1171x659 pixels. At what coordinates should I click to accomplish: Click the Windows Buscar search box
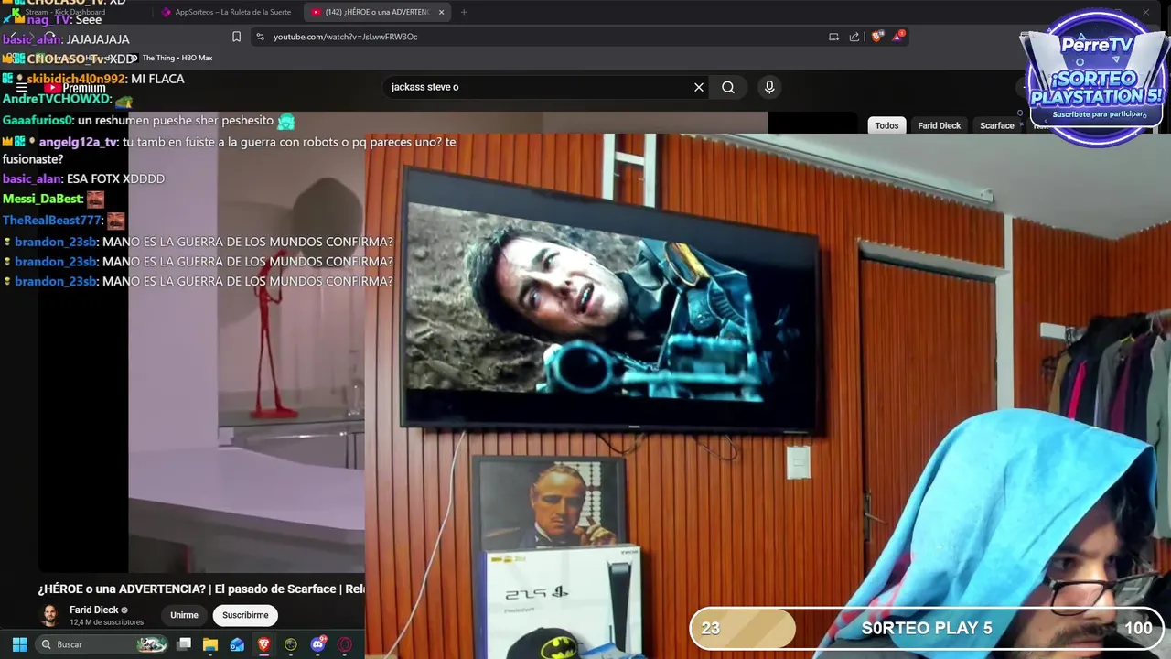(101, 644)
